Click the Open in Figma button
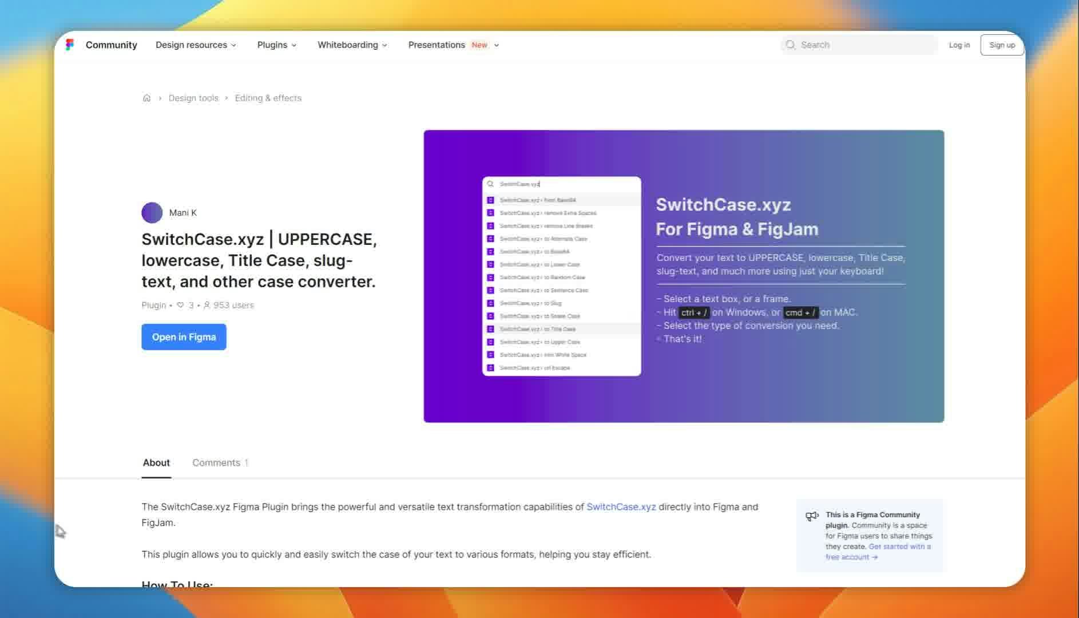 (x=184, y=337)
